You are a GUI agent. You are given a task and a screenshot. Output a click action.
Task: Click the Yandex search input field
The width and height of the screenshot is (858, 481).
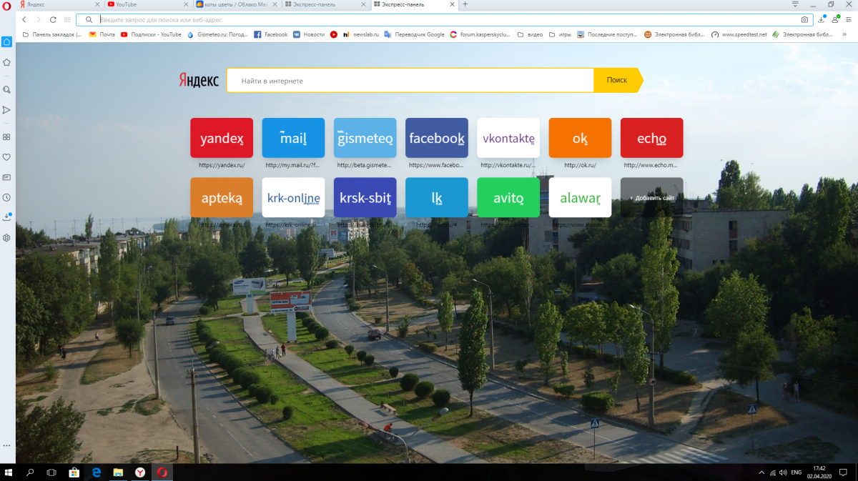[x=410, y=81]
